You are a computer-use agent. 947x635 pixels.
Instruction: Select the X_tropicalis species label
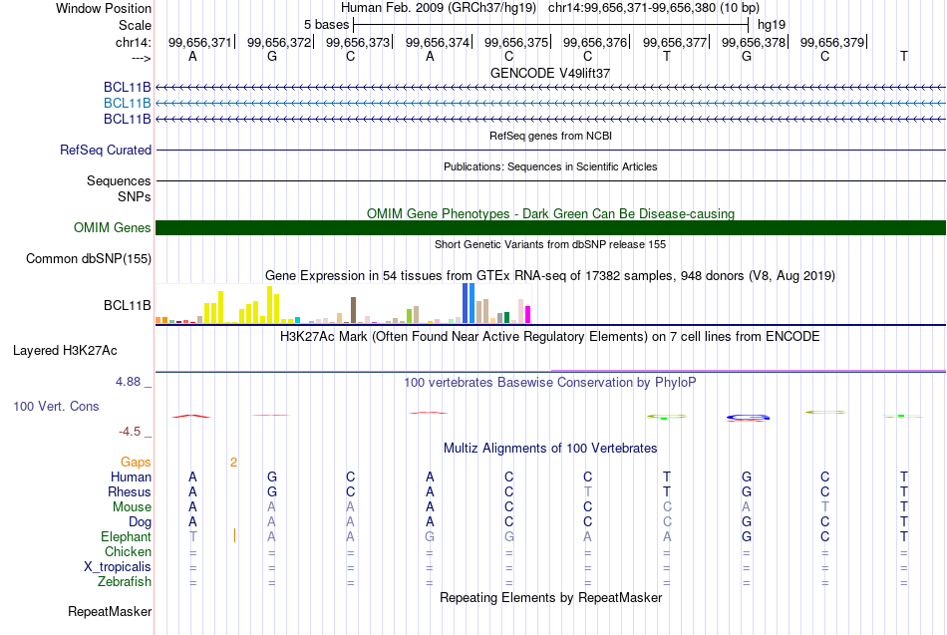(x=118, y=567)
